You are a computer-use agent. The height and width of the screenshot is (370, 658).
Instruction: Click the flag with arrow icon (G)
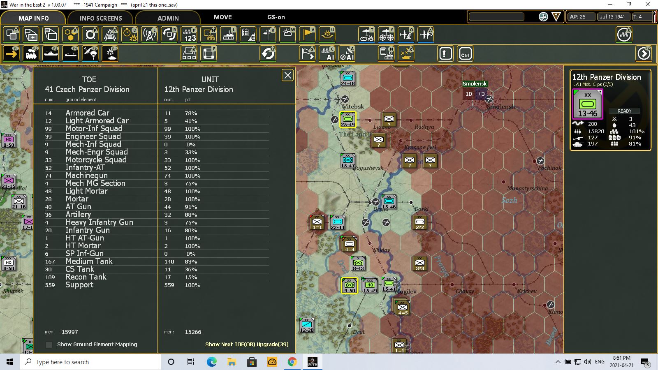click(x=307, y=53)
